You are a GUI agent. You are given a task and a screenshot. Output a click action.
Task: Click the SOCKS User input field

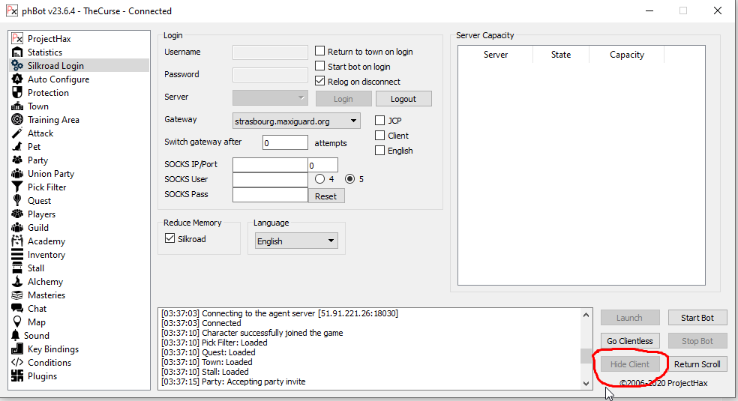click(x=270, y=180)
